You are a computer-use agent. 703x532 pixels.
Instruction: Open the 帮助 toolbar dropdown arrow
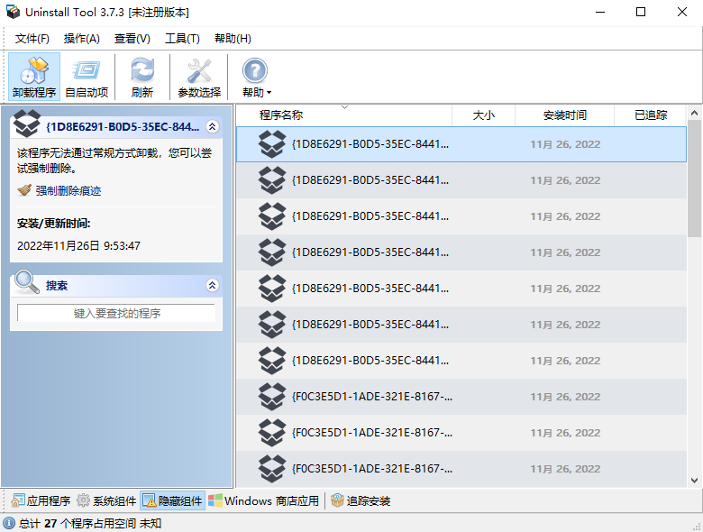pos(268,93)
